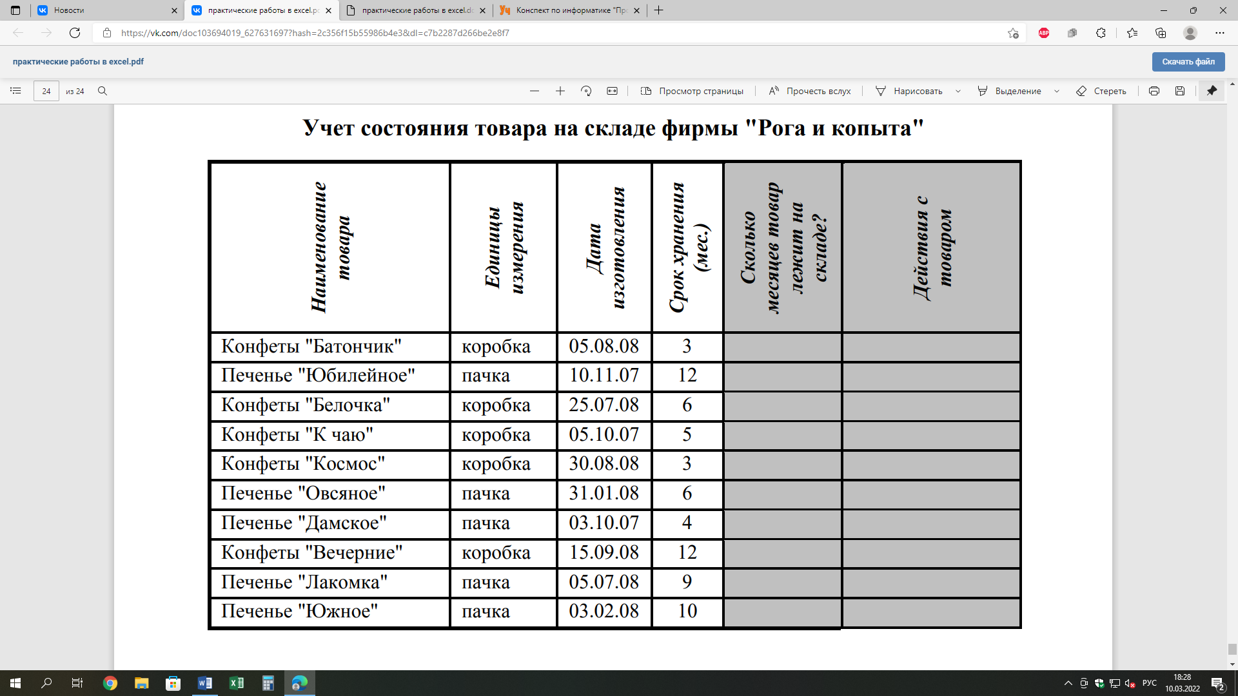Add this page to favorites

[x=1013, y=33]
